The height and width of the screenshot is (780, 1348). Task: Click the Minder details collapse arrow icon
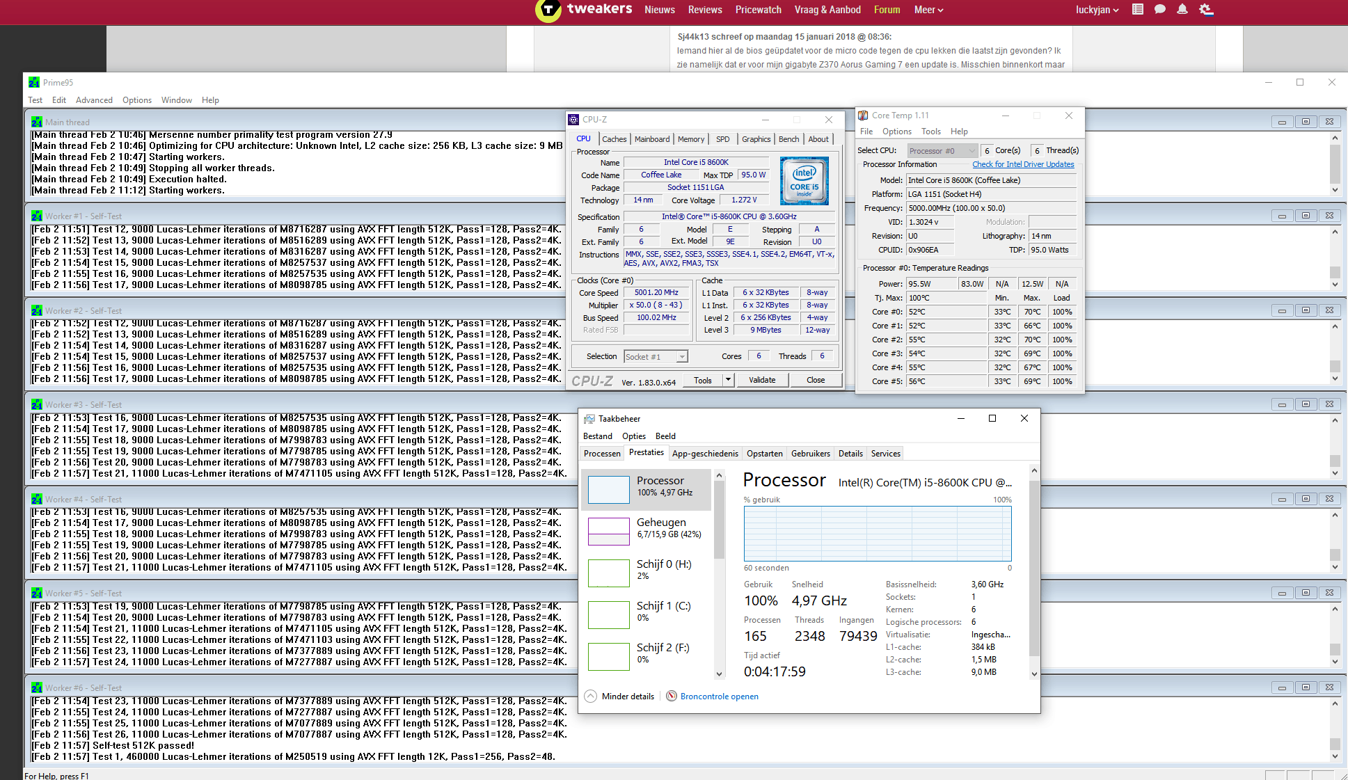click(x=590, y=696)
